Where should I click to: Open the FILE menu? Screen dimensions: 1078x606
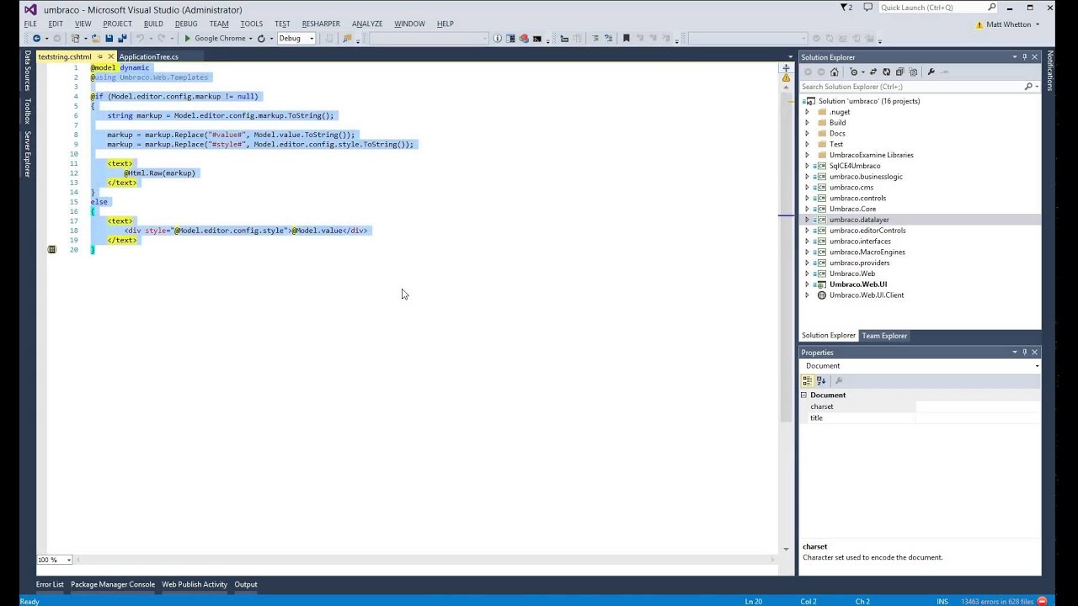tap(30, 24)
